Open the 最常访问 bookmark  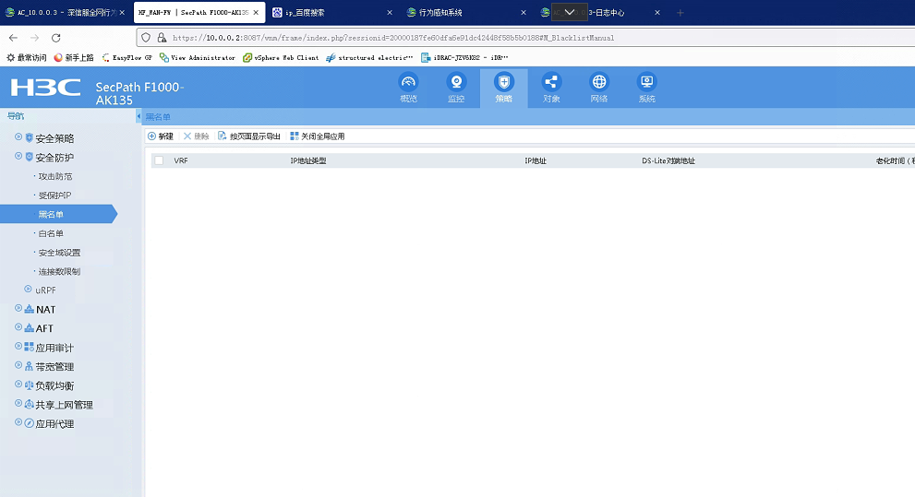26,58
